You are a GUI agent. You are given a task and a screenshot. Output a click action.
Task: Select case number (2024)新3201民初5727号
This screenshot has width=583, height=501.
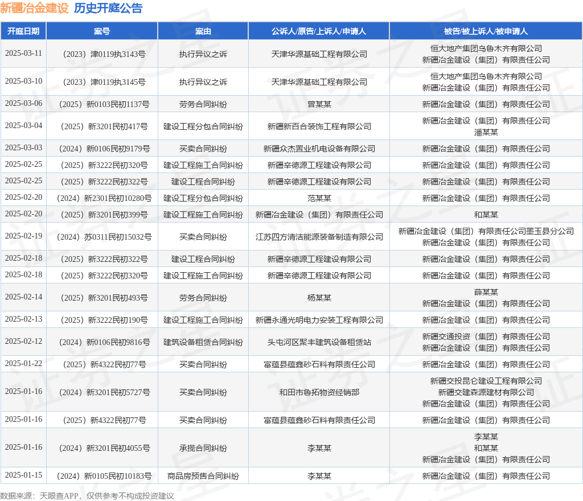[x=104, y=392]
